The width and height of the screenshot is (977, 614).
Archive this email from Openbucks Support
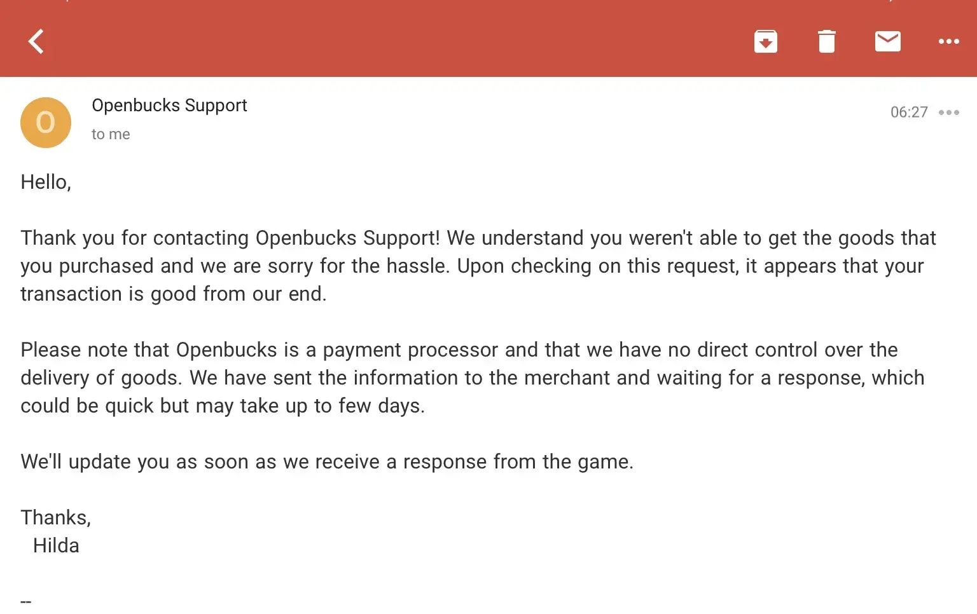click(x=765, y=42)
